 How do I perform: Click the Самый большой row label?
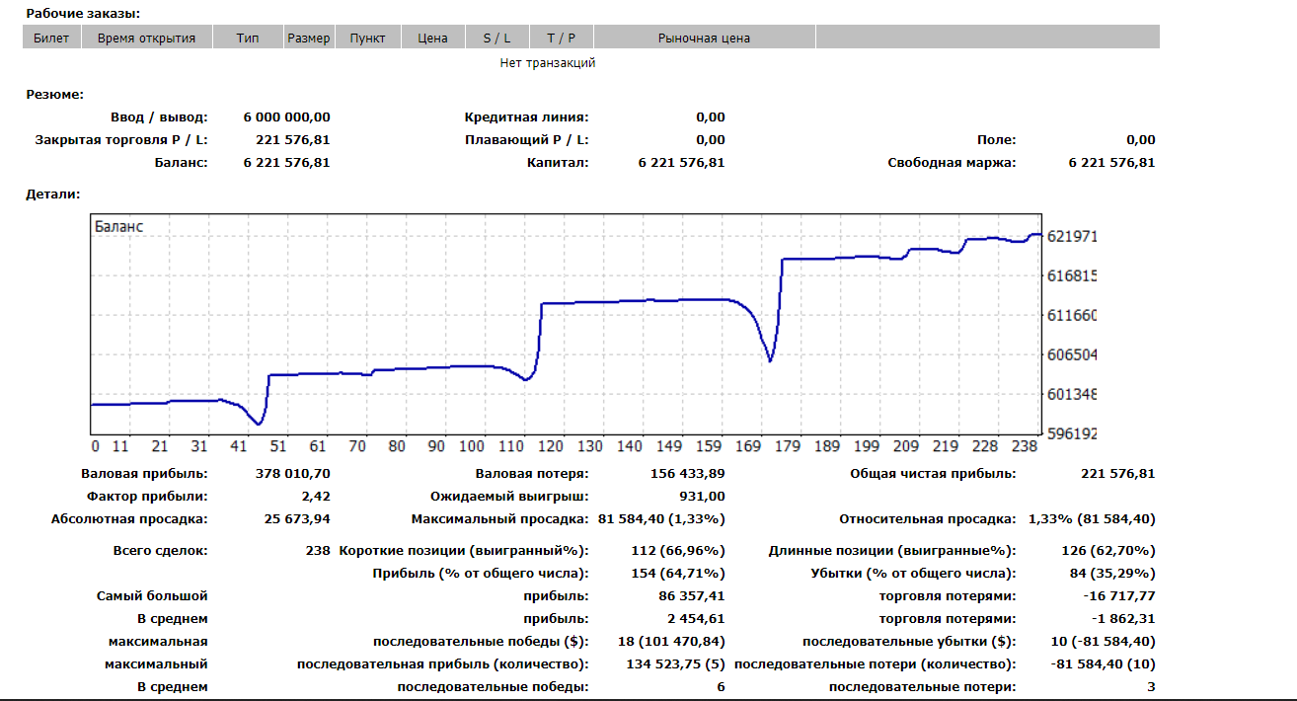[152, 596]
